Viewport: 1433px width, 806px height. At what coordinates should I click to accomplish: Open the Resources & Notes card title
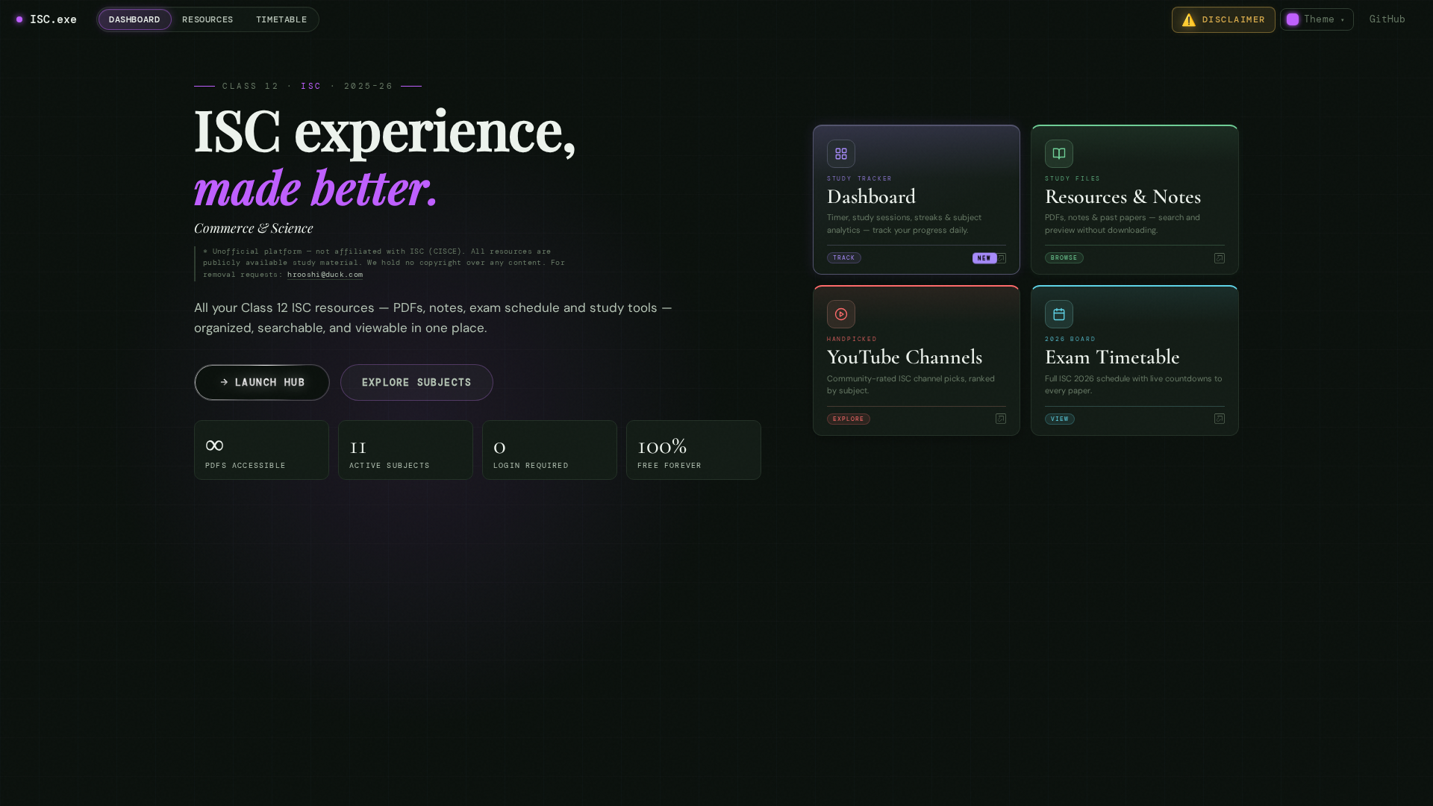1123,196
